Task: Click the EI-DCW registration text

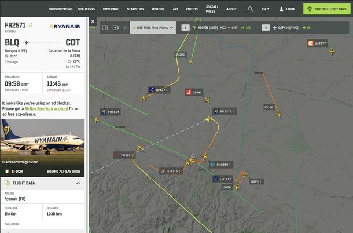Action: pyautogui.click(x=17, y=172)
